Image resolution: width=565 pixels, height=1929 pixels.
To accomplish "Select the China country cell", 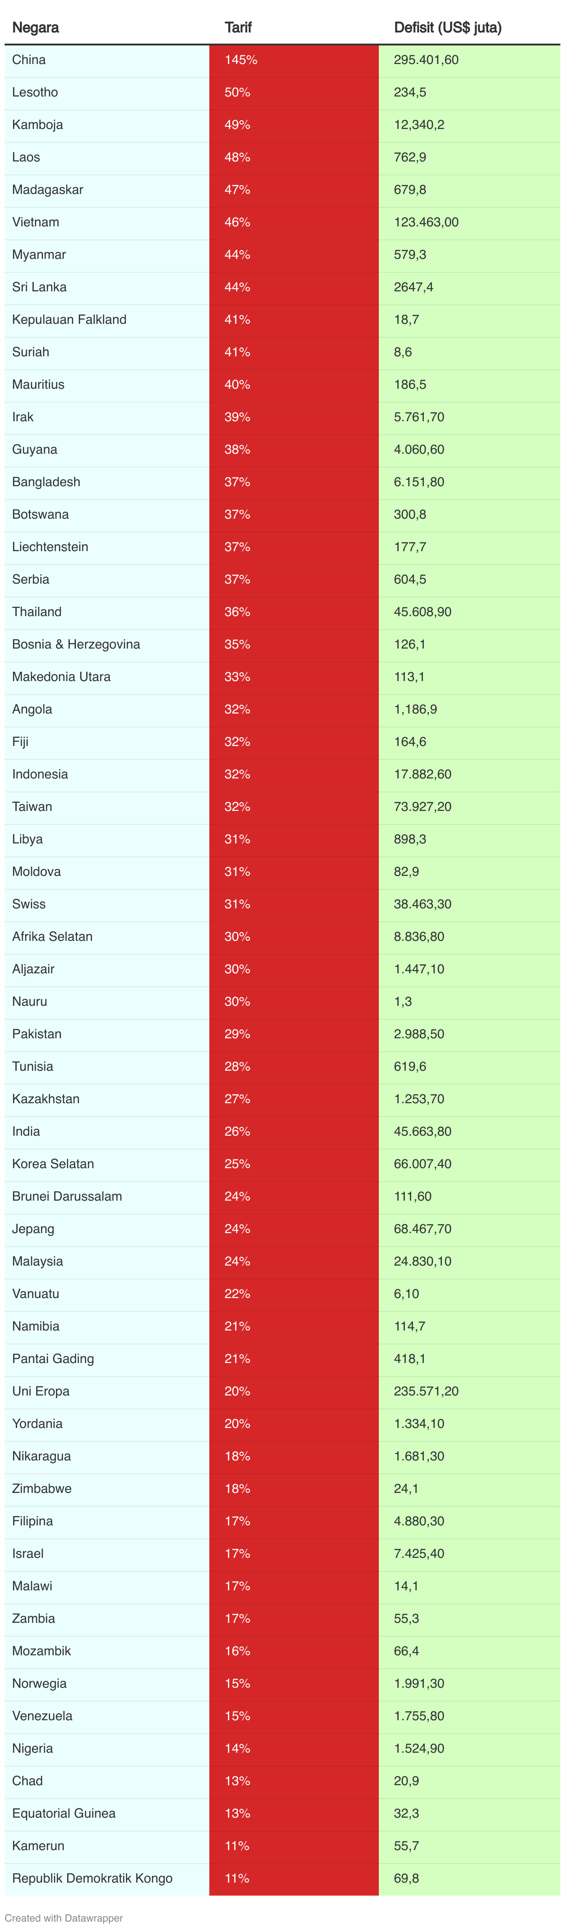I will (107, 60).
